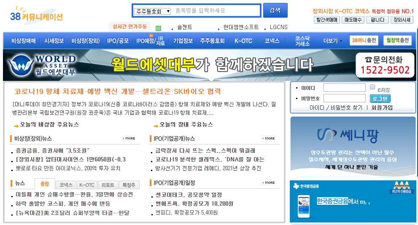
Task: Open the 비상장(장외) menu
Action: tap(86, 41)
